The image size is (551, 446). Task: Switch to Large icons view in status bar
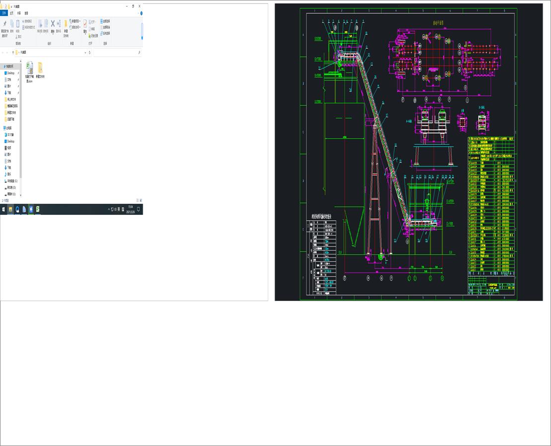140,200
